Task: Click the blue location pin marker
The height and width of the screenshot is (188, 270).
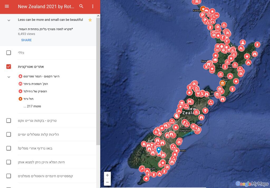Action: (x=158, y=150)
